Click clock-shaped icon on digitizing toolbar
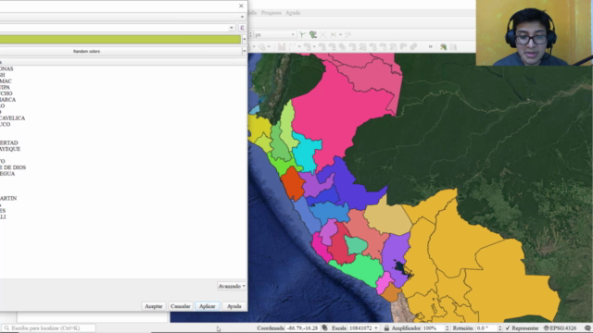593x333 pixels. tap(262, 47)
